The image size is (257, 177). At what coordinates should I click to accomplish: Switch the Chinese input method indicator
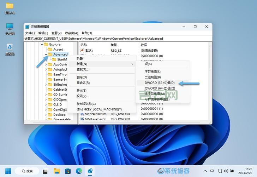(212, 171)
